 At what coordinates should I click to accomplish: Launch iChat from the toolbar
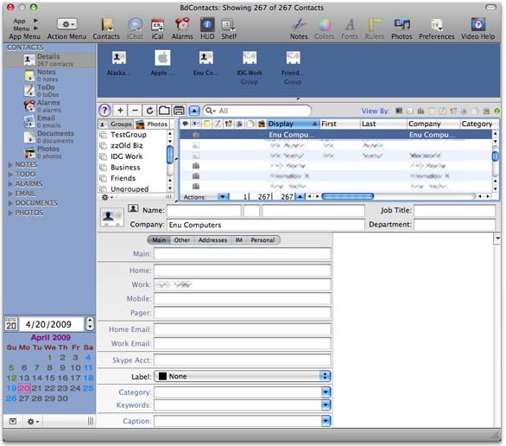(135, 29)
